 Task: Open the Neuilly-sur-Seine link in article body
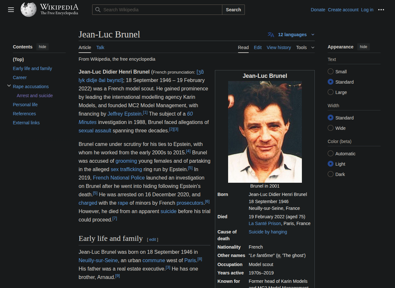[98, 260]
